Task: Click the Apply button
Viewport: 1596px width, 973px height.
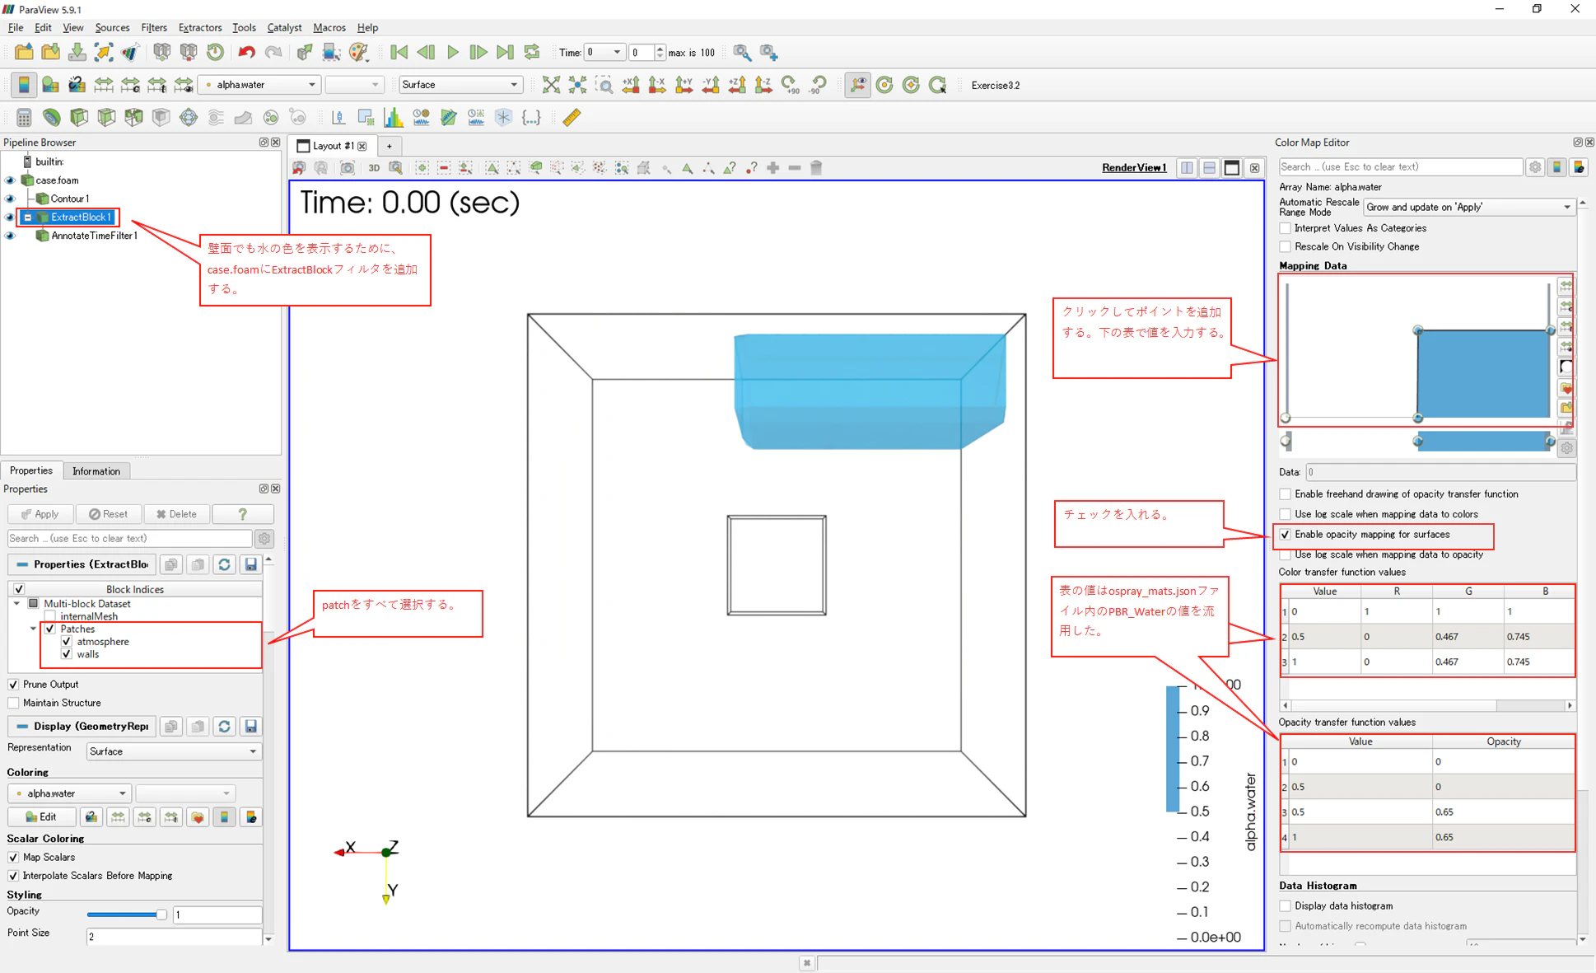Action: coord(40,514)
